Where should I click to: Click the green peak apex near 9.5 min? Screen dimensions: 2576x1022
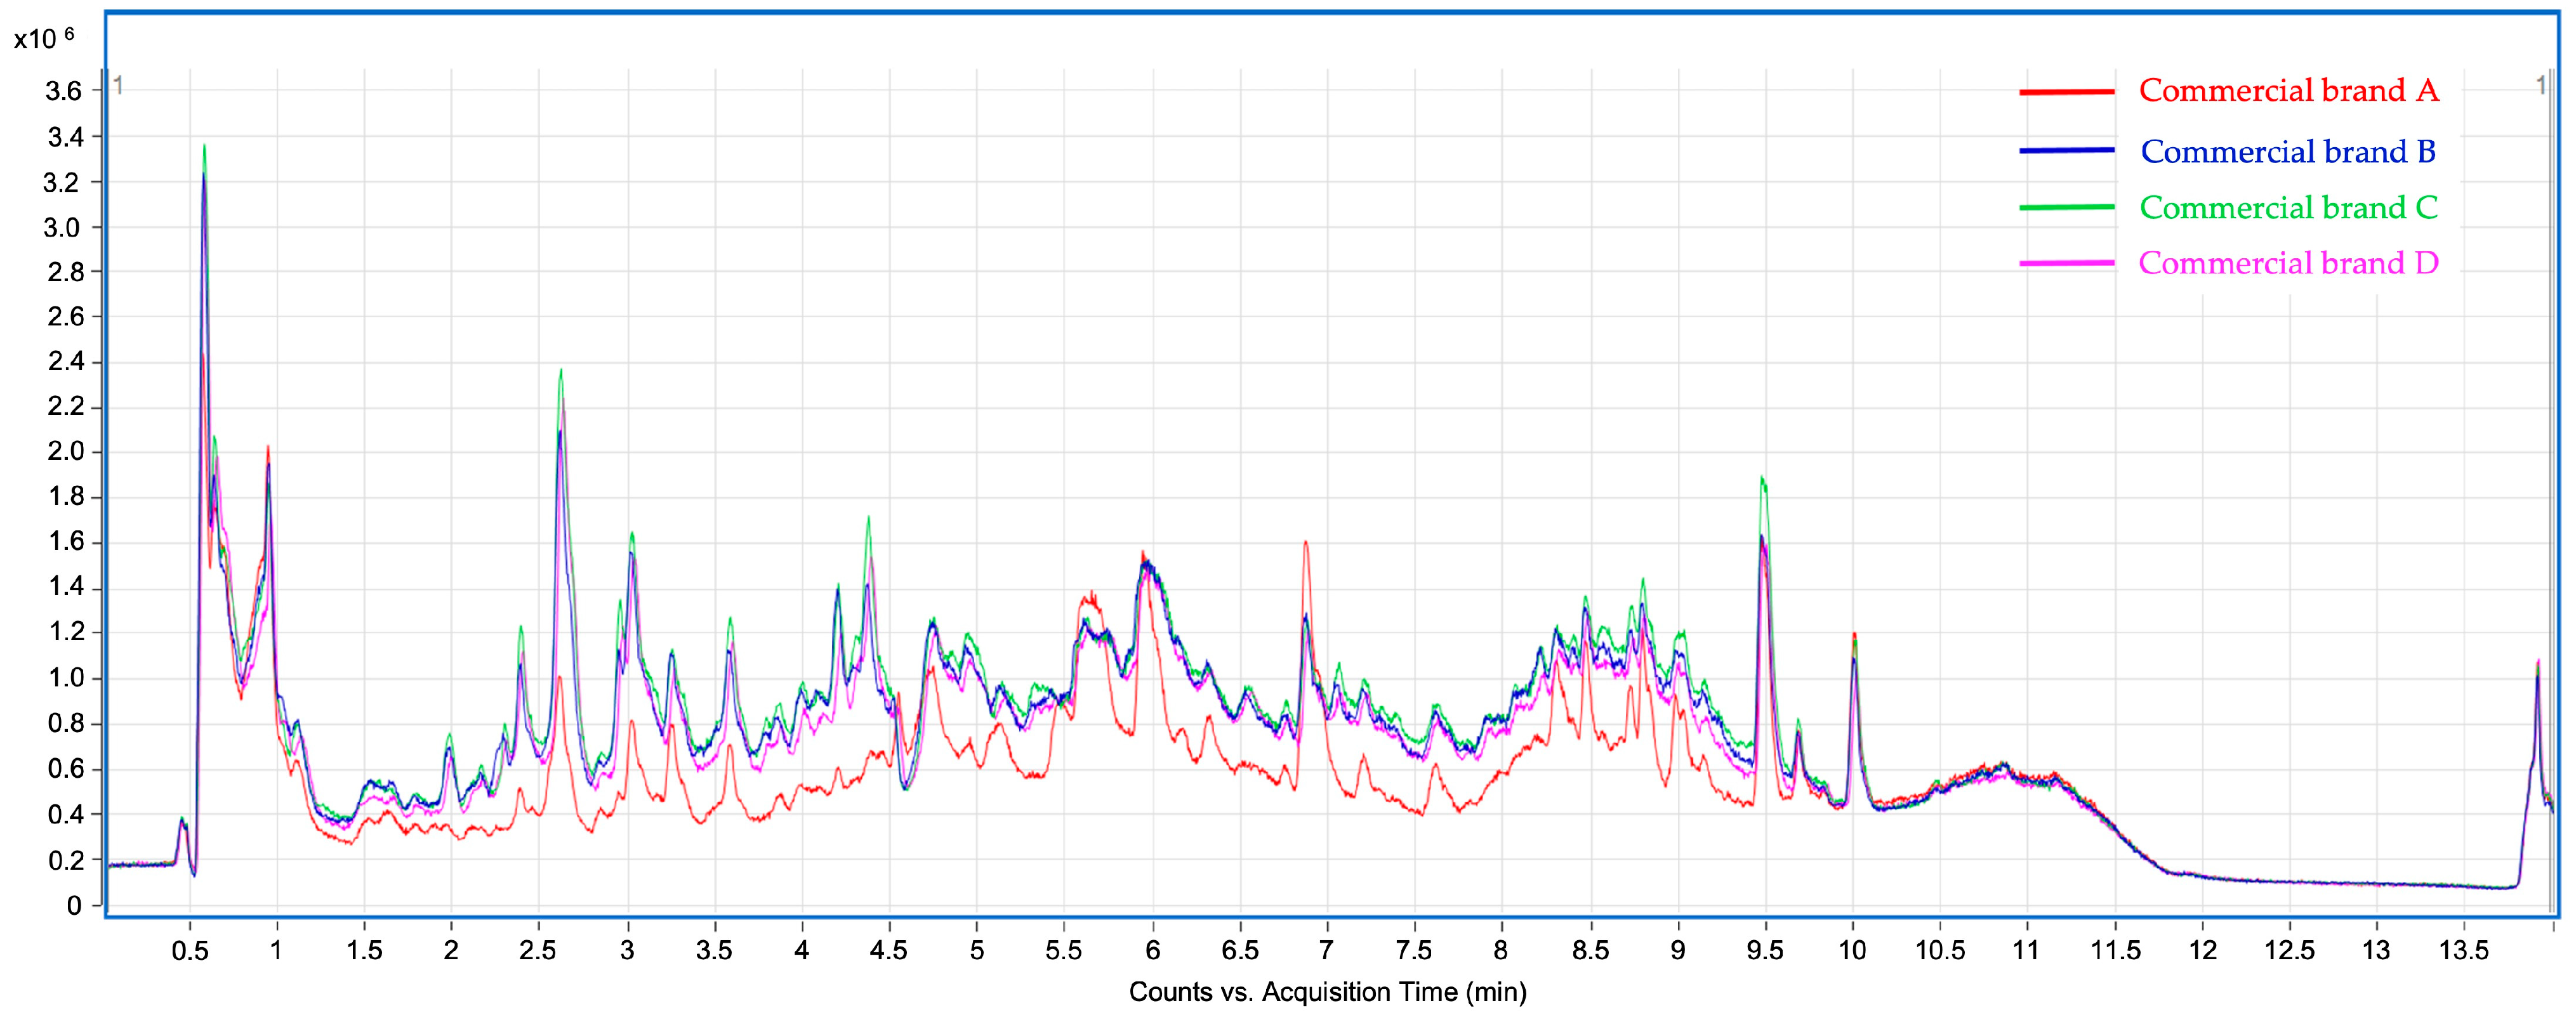pos(1761,479)
